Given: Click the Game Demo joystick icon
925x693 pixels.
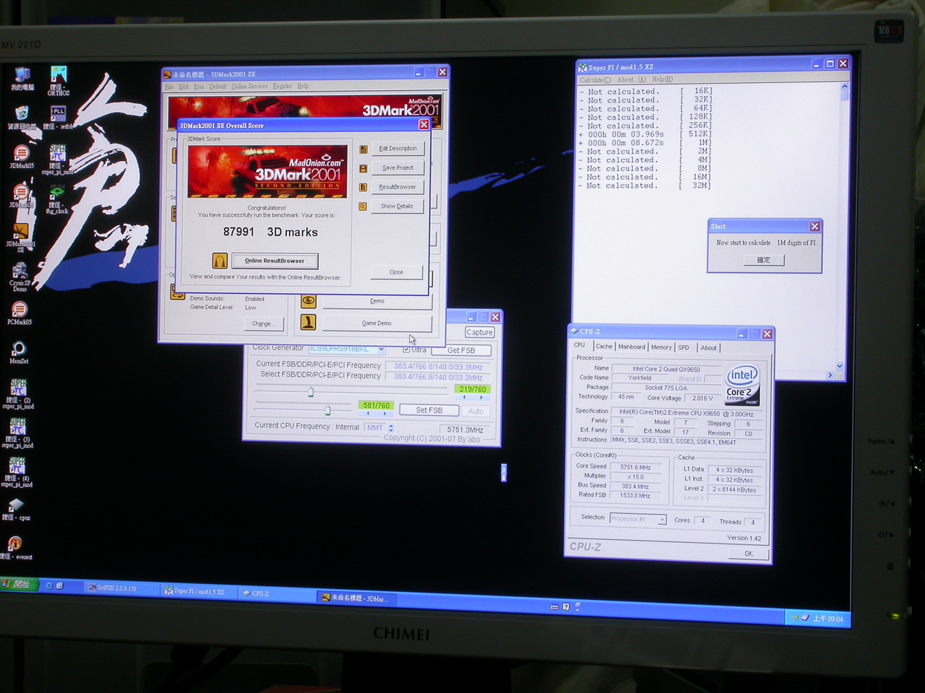Looking at the screenshot, I should coord(309,322).
